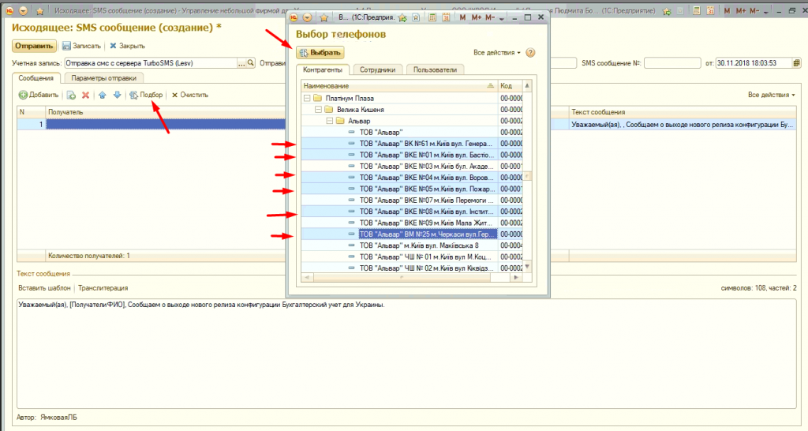Select row ТОВ "Альвар" м.Київ вул. Маківська 8
The height and width of the screenshot is (431, 808).
coord(412,245)
